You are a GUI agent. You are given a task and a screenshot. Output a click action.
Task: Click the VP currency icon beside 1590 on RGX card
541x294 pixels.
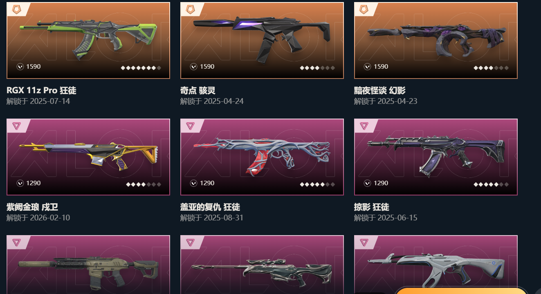(x=20, y=67)
